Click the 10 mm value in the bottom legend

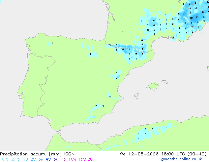click(25, 159)
